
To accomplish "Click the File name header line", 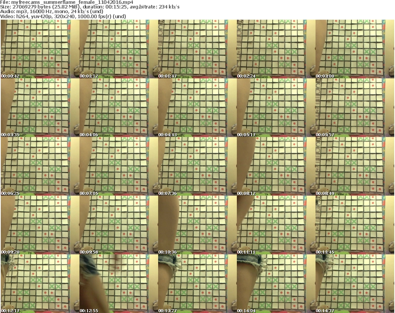I will [67, 2].
